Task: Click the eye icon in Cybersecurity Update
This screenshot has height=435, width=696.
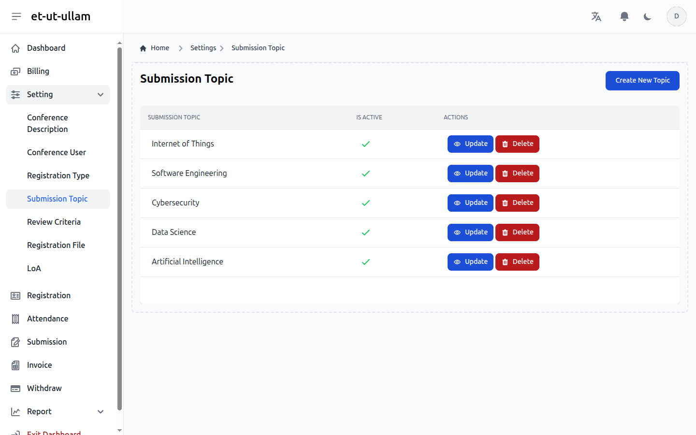Action: [x=457, y=203]
